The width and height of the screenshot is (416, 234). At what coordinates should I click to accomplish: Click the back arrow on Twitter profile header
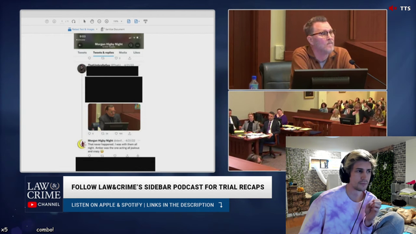pos(79,45)
